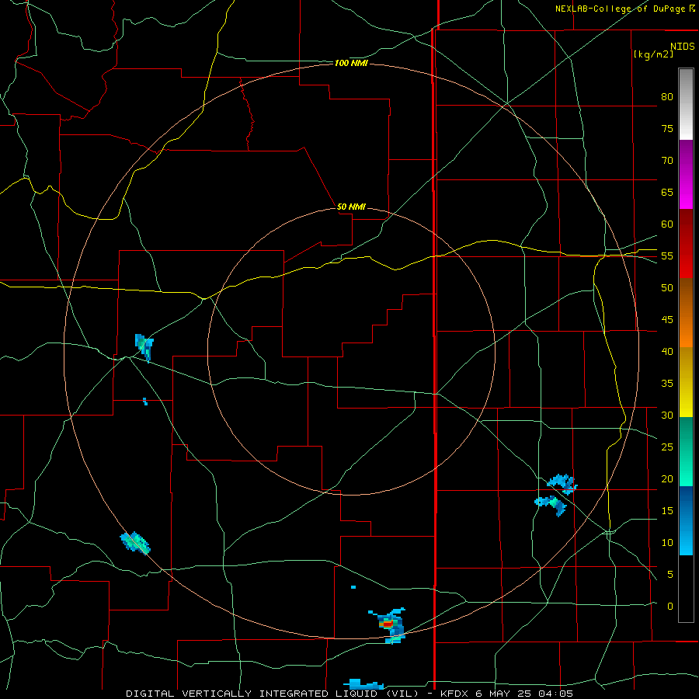Click the 100 NMI range ring label
The image size is (699, 699).
(351, 64)
